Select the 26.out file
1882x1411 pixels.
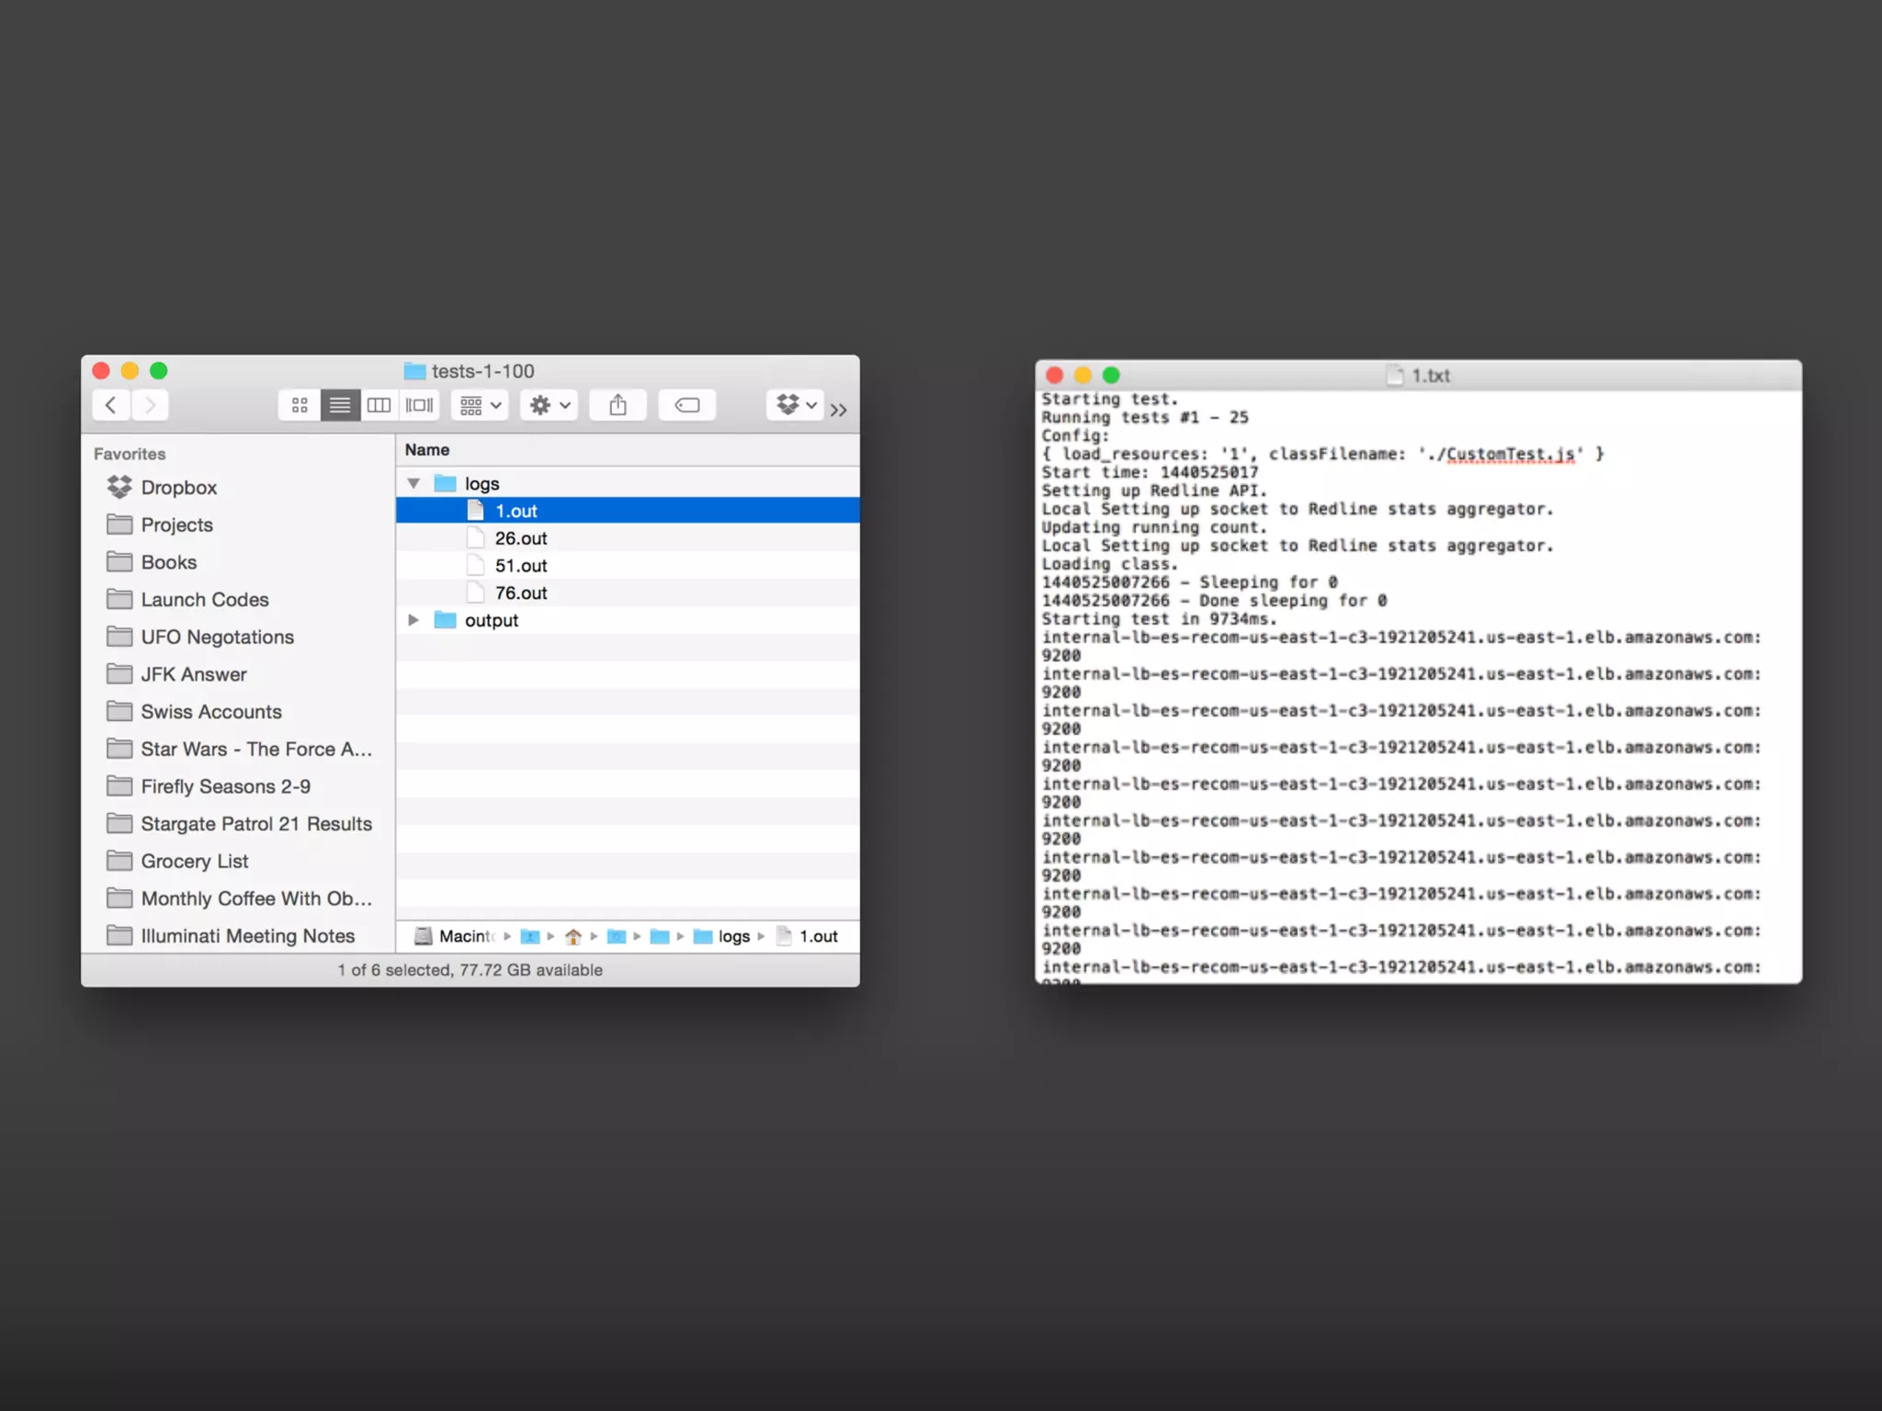coord(520,538)
